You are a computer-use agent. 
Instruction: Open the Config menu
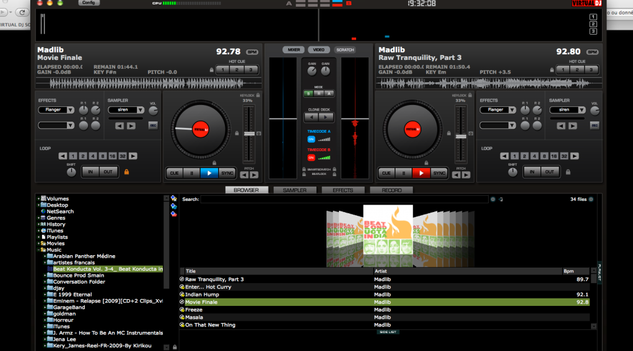tap(89, 3)
